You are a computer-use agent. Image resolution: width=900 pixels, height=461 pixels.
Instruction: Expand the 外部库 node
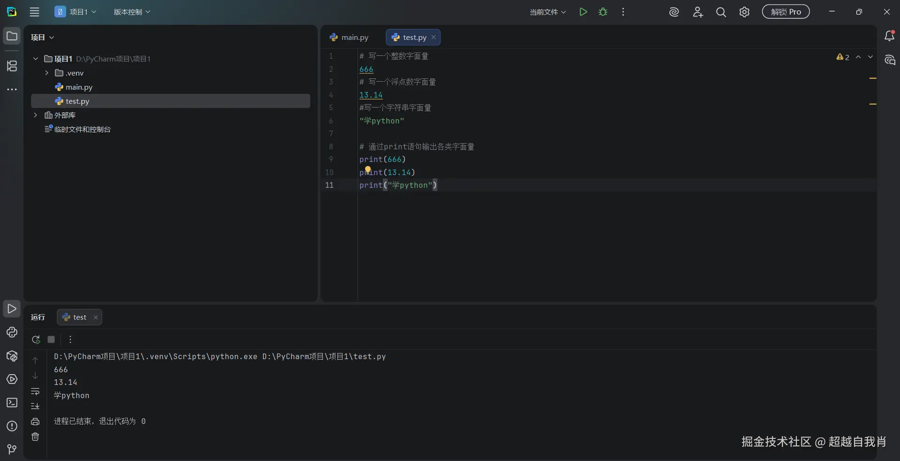coord(36,115)
